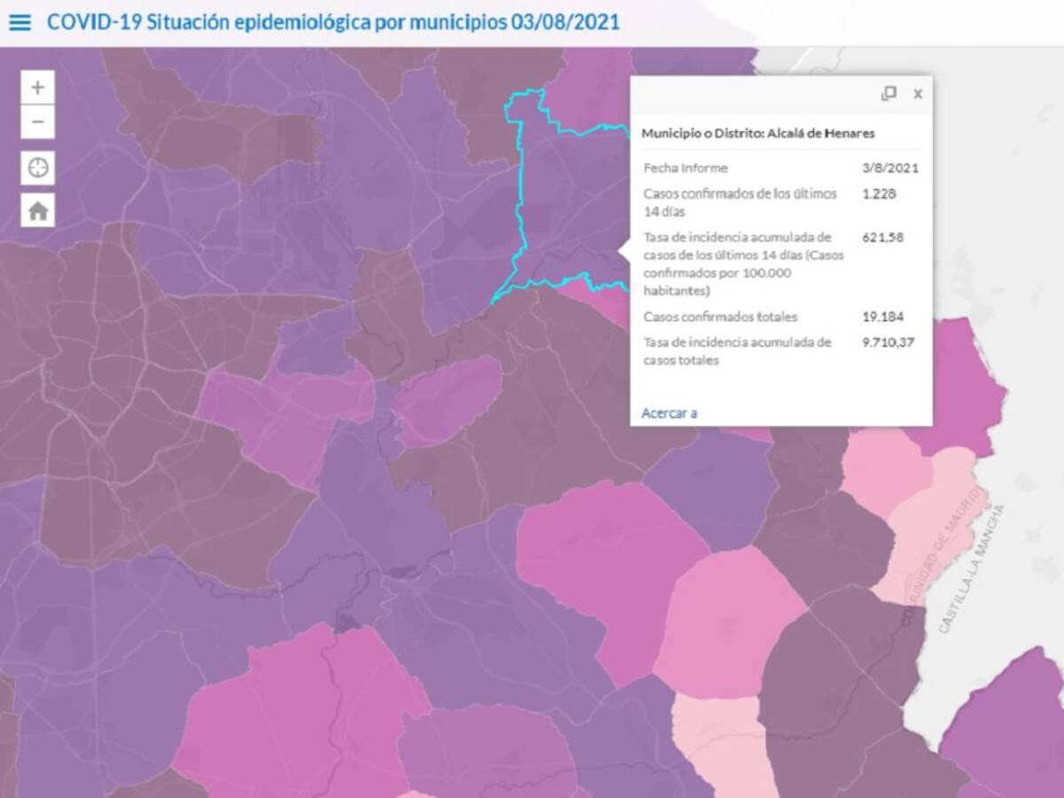Select the 621,58 incidence rate value
This screenshot has width=1064, height=798.
tap(882, 238)
